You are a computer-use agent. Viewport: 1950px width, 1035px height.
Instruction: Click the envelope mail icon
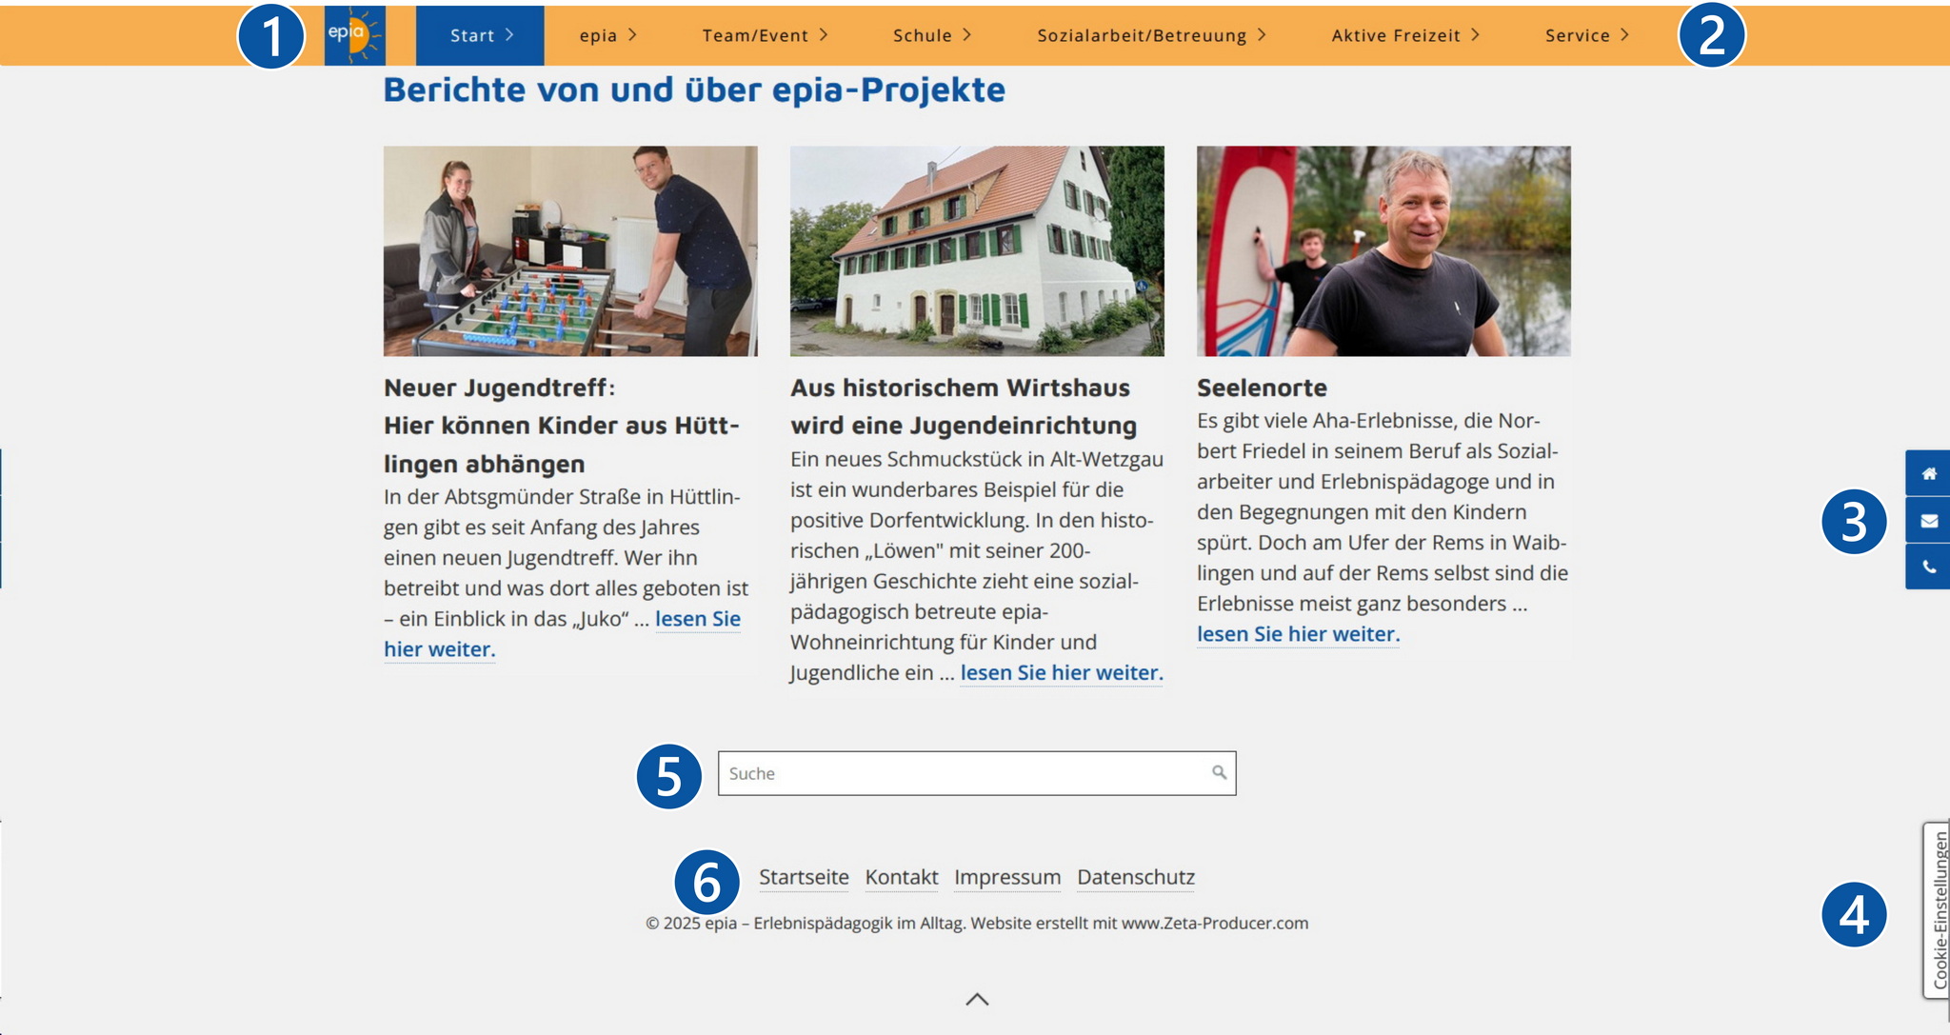[1928, 520]
